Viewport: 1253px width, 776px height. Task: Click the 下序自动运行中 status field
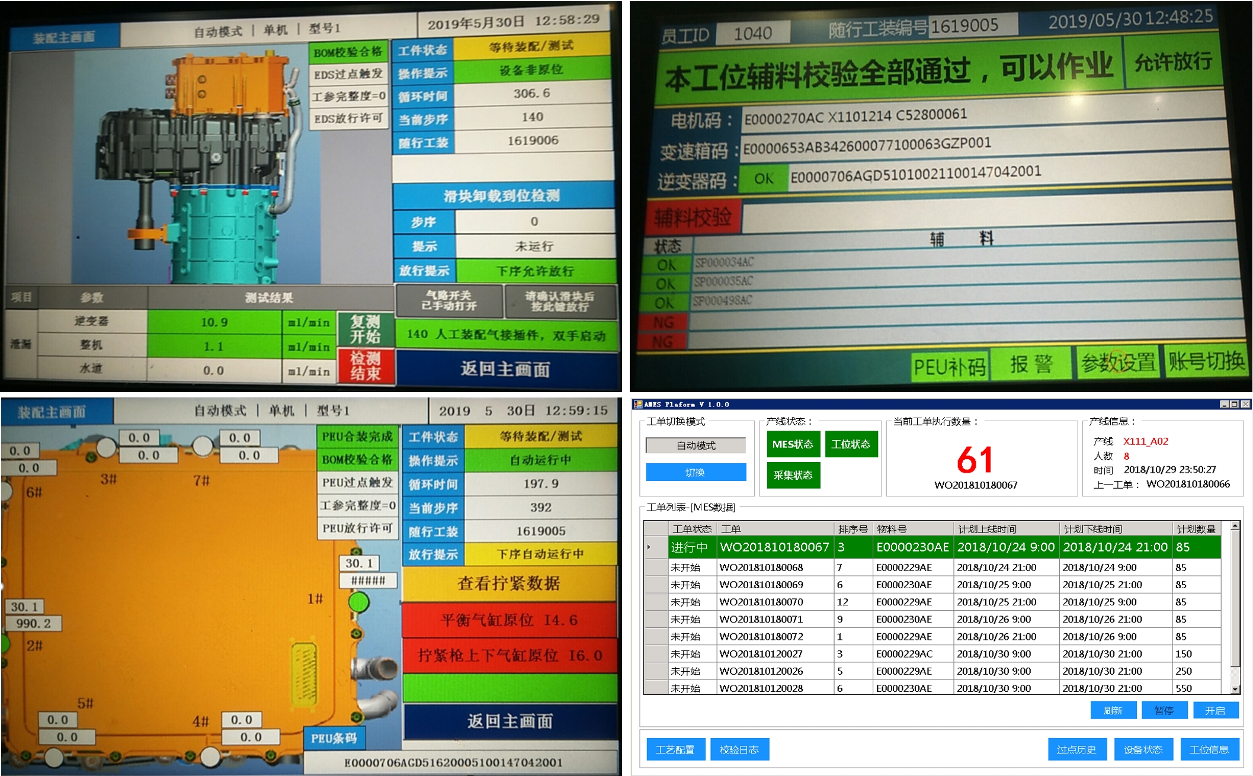pos(540,554)
